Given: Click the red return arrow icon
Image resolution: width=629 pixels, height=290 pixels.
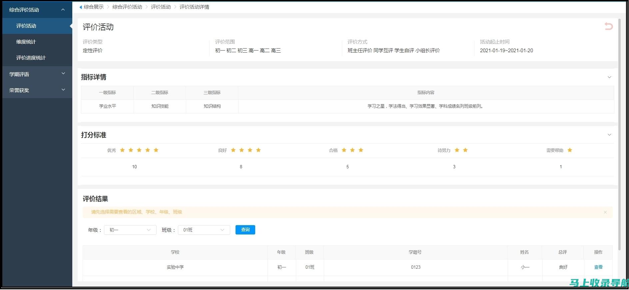Looking at the screenshot, I should coord(609,26).
